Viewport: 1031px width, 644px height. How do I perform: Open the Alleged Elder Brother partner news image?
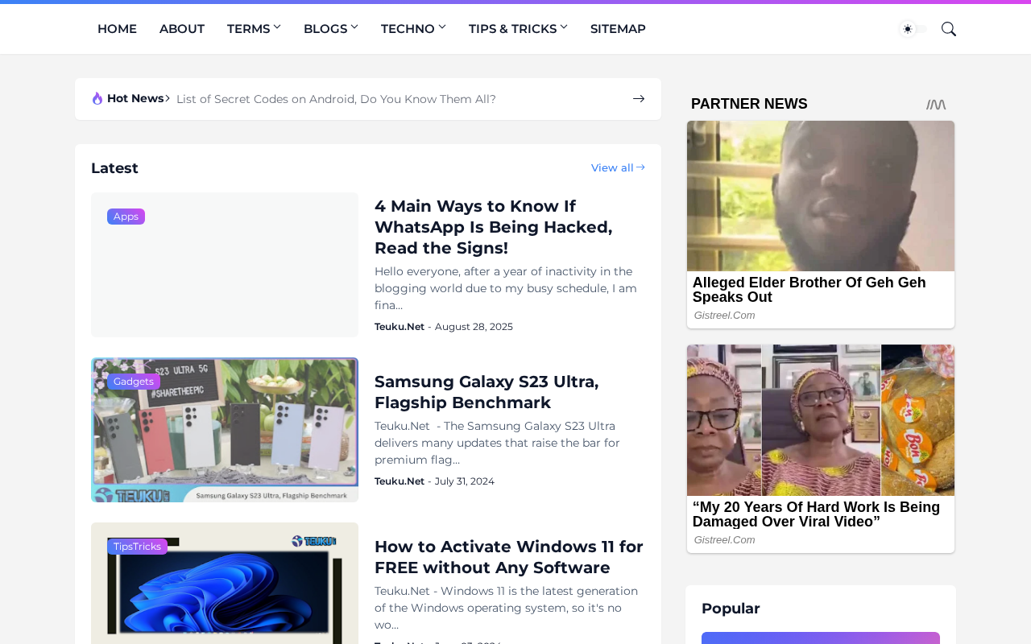pos(821,196)
